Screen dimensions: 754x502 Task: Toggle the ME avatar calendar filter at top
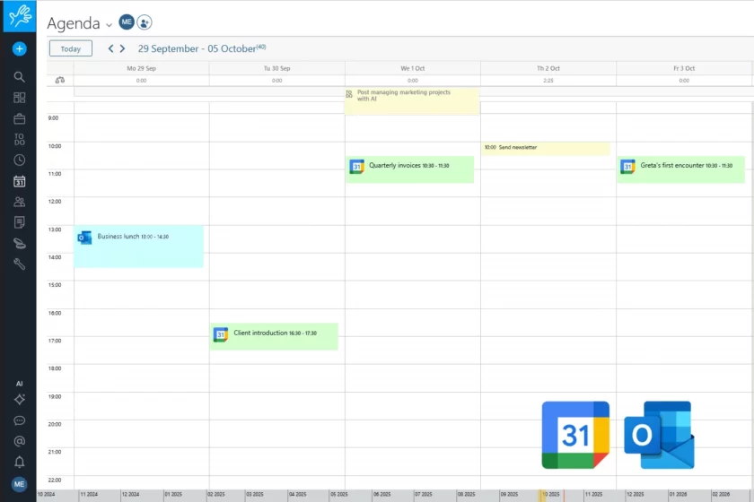point(127,22)
